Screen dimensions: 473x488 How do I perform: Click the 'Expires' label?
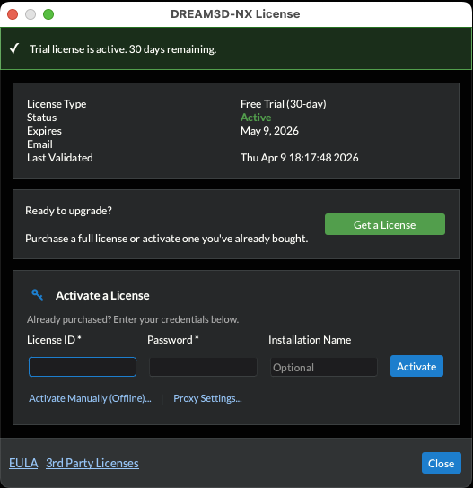(44, 131)
